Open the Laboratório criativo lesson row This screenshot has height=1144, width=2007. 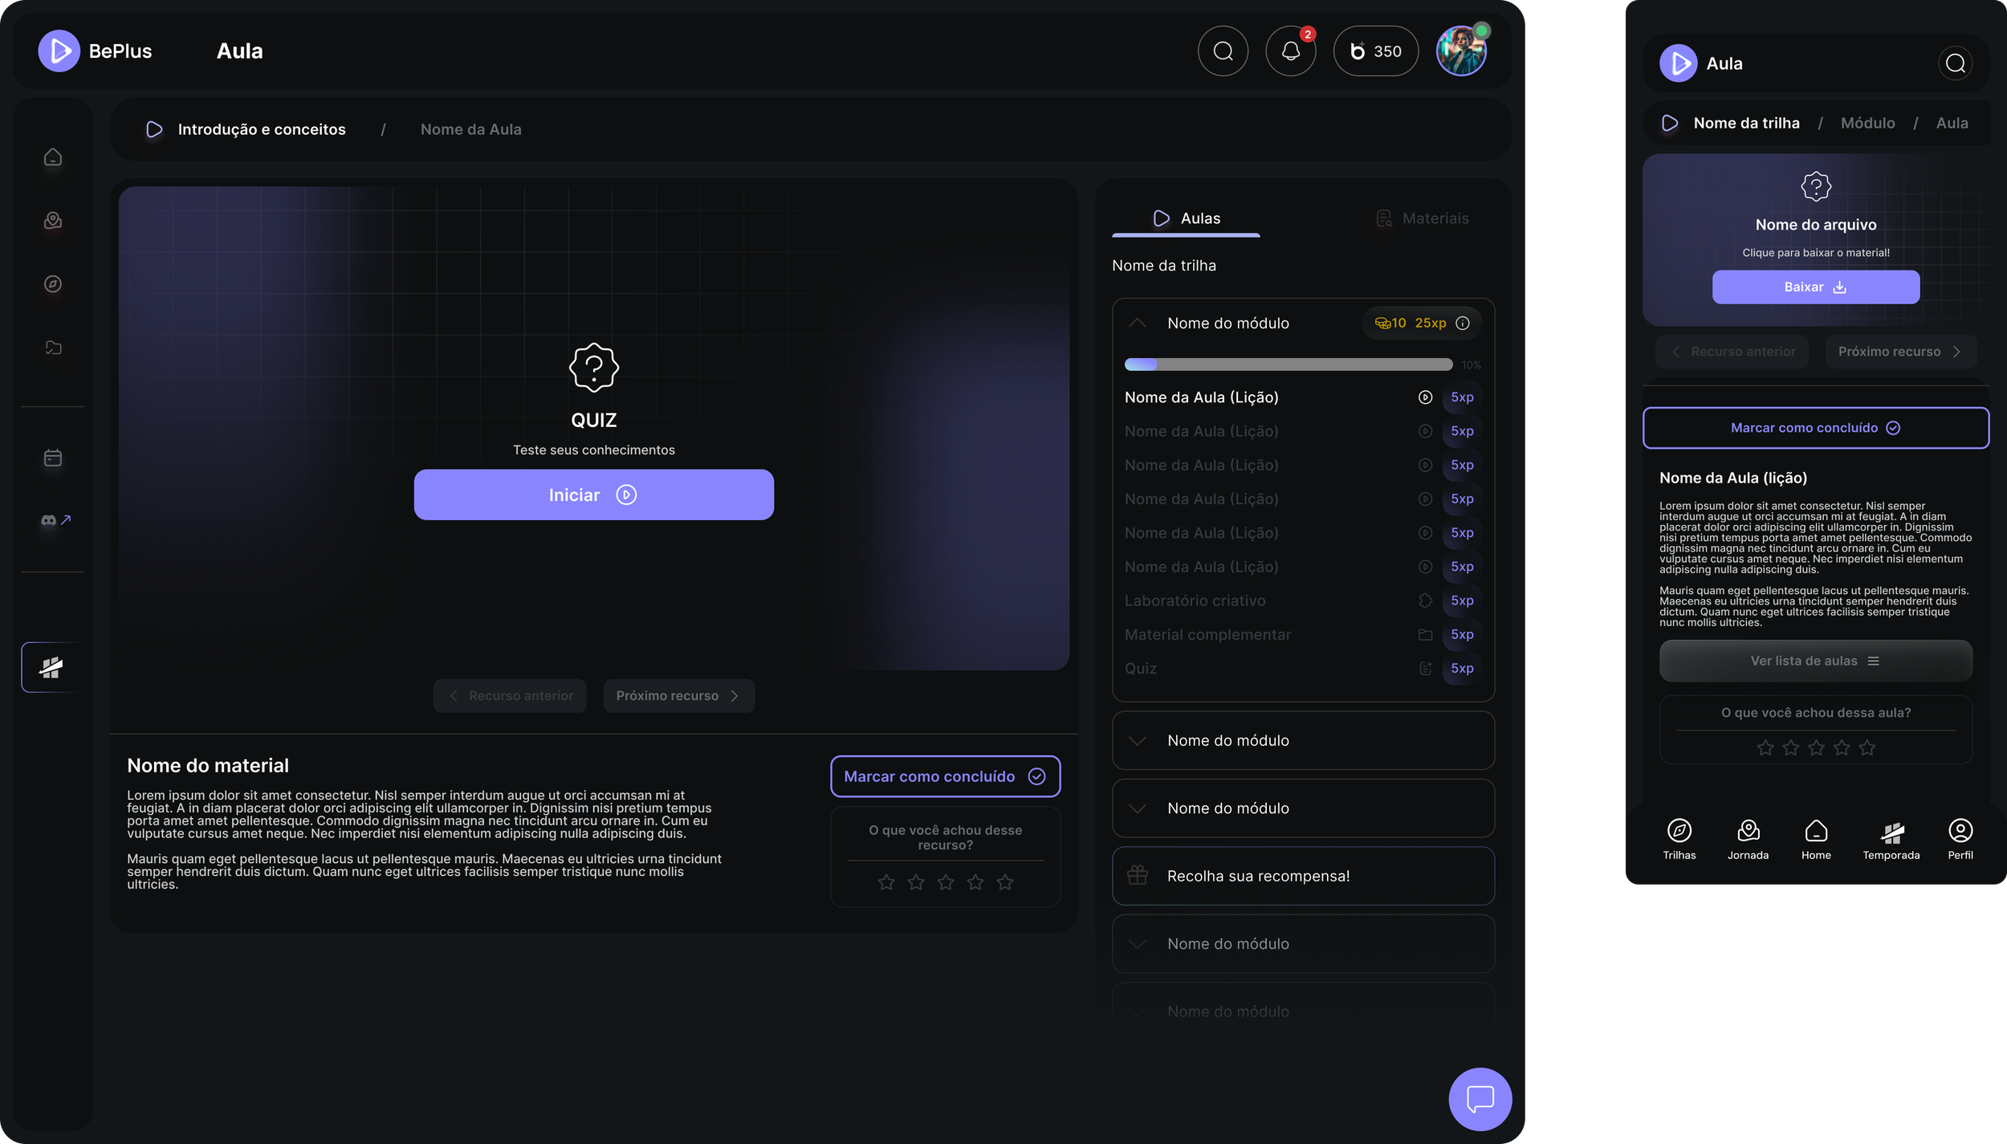pyautogui.click(x=1302, y=600)
